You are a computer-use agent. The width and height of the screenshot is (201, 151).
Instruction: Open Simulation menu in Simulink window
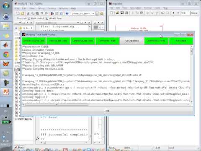136,8
